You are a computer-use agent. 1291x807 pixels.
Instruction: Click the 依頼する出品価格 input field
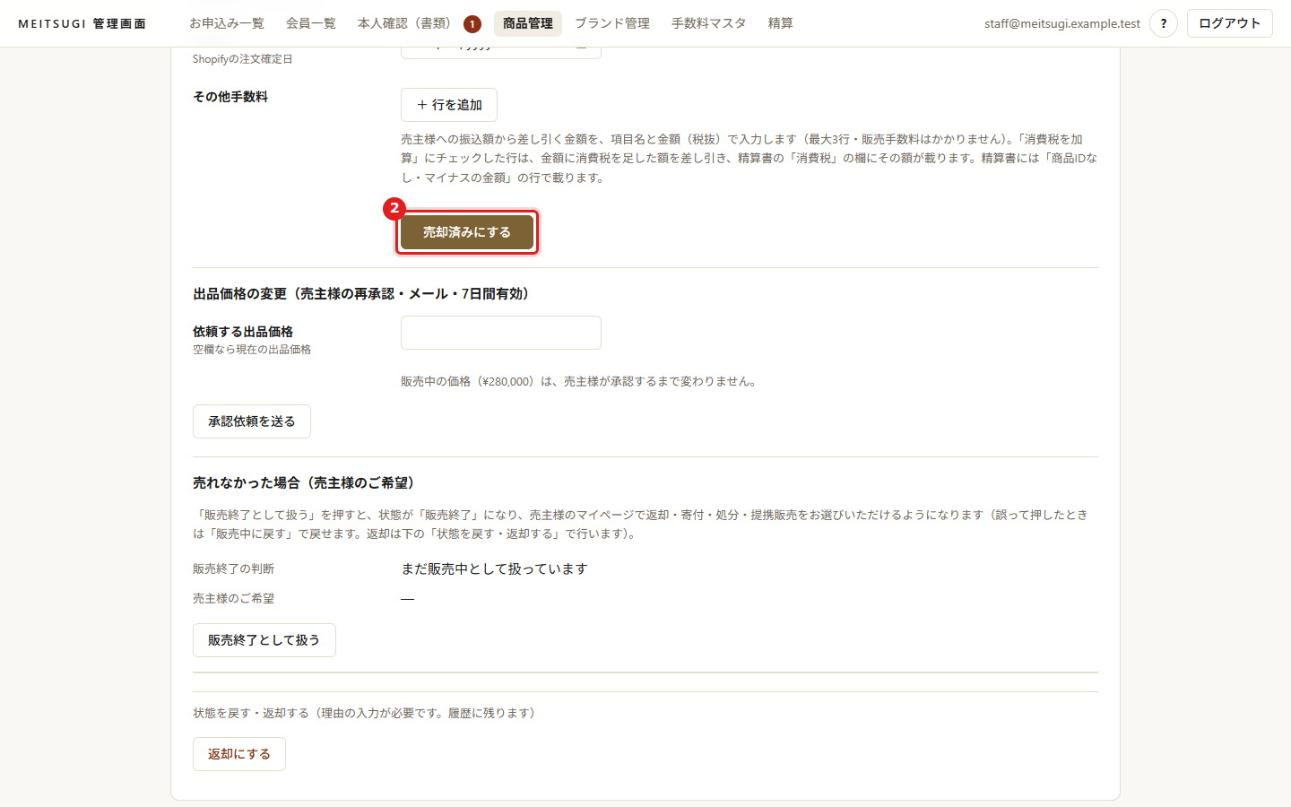click(x=501, y=333)
